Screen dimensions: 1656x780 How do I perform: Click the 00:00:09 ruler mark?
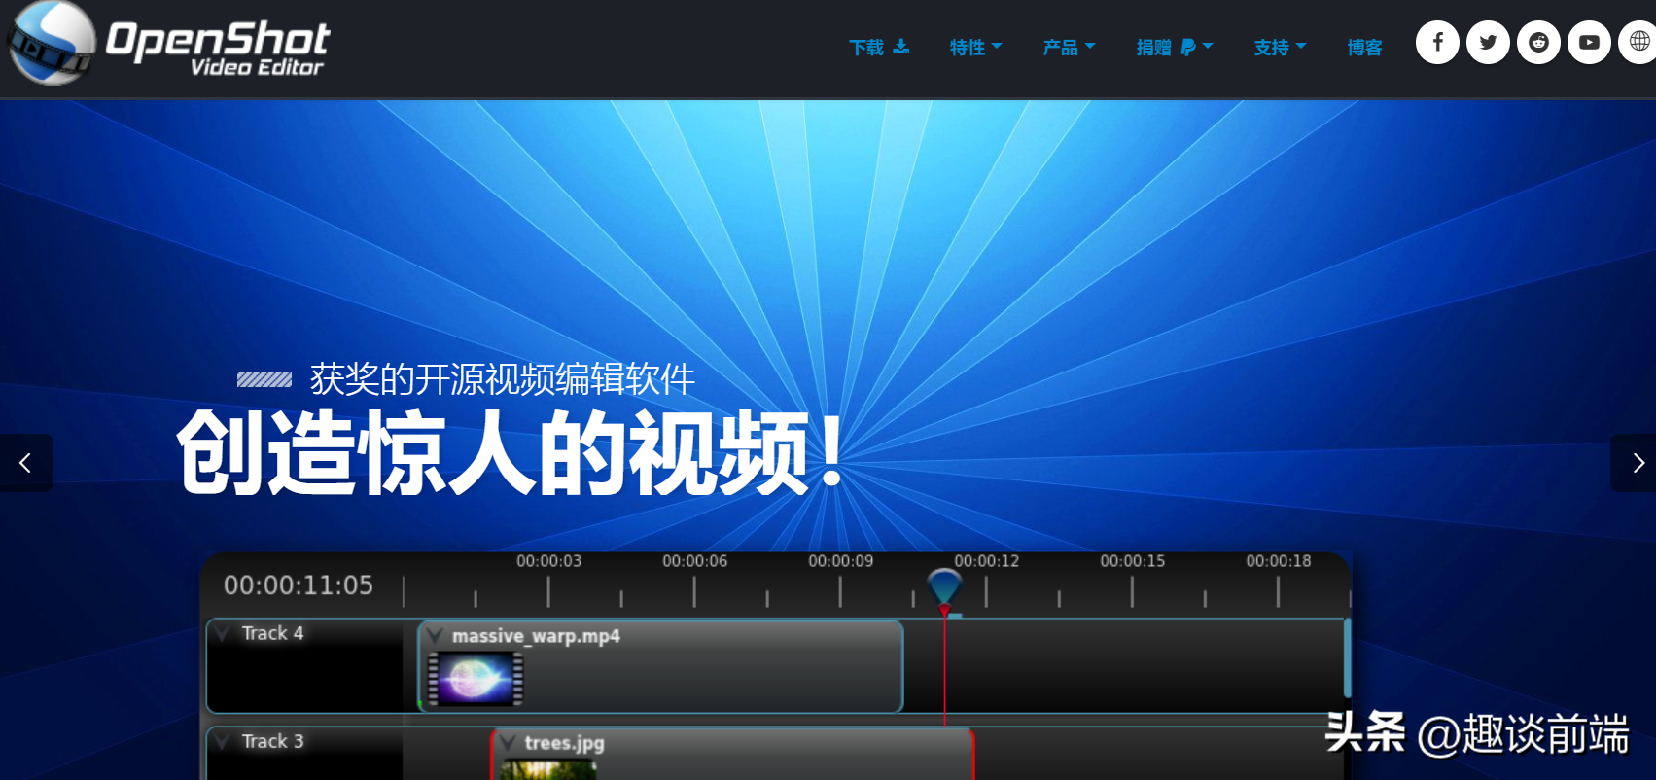(x=841, y=561)
